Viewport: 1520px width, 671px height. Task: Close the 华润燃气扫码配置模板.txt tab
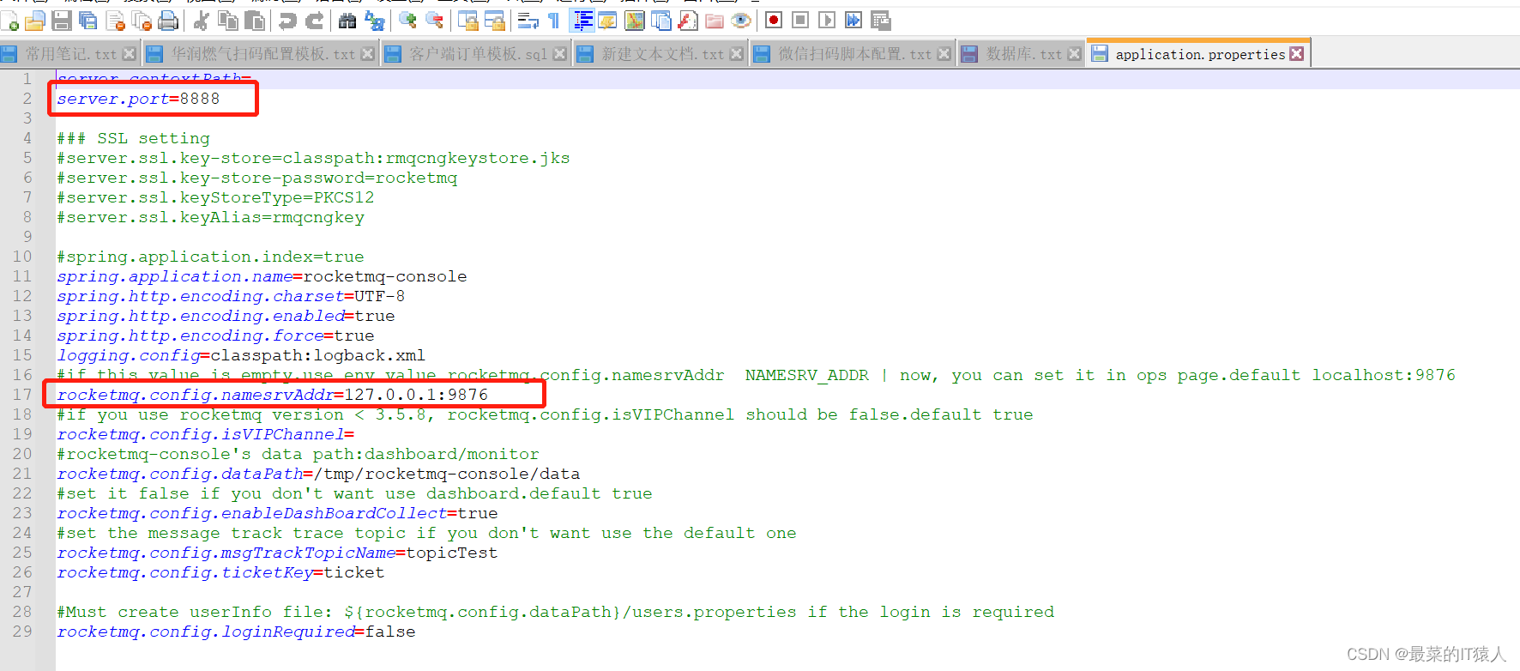point(368,54)
